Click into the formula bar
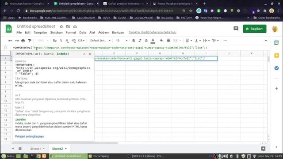Image resolution: width=283 pixels, height=159 pixels. click(x=141, y=48)
